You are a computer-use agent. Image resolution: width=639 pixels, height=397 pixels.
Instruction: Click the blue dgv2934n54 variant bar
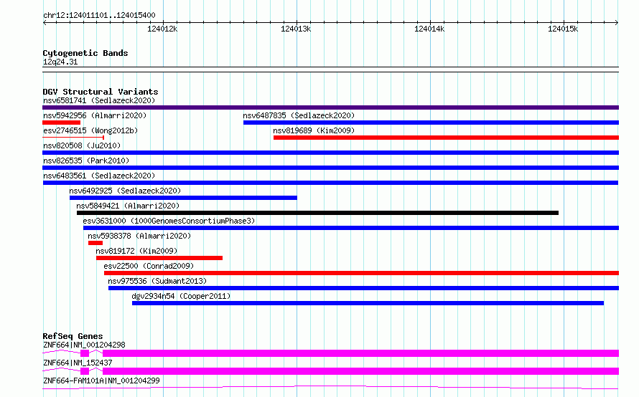pyautogui.click(x=368, y=303)
